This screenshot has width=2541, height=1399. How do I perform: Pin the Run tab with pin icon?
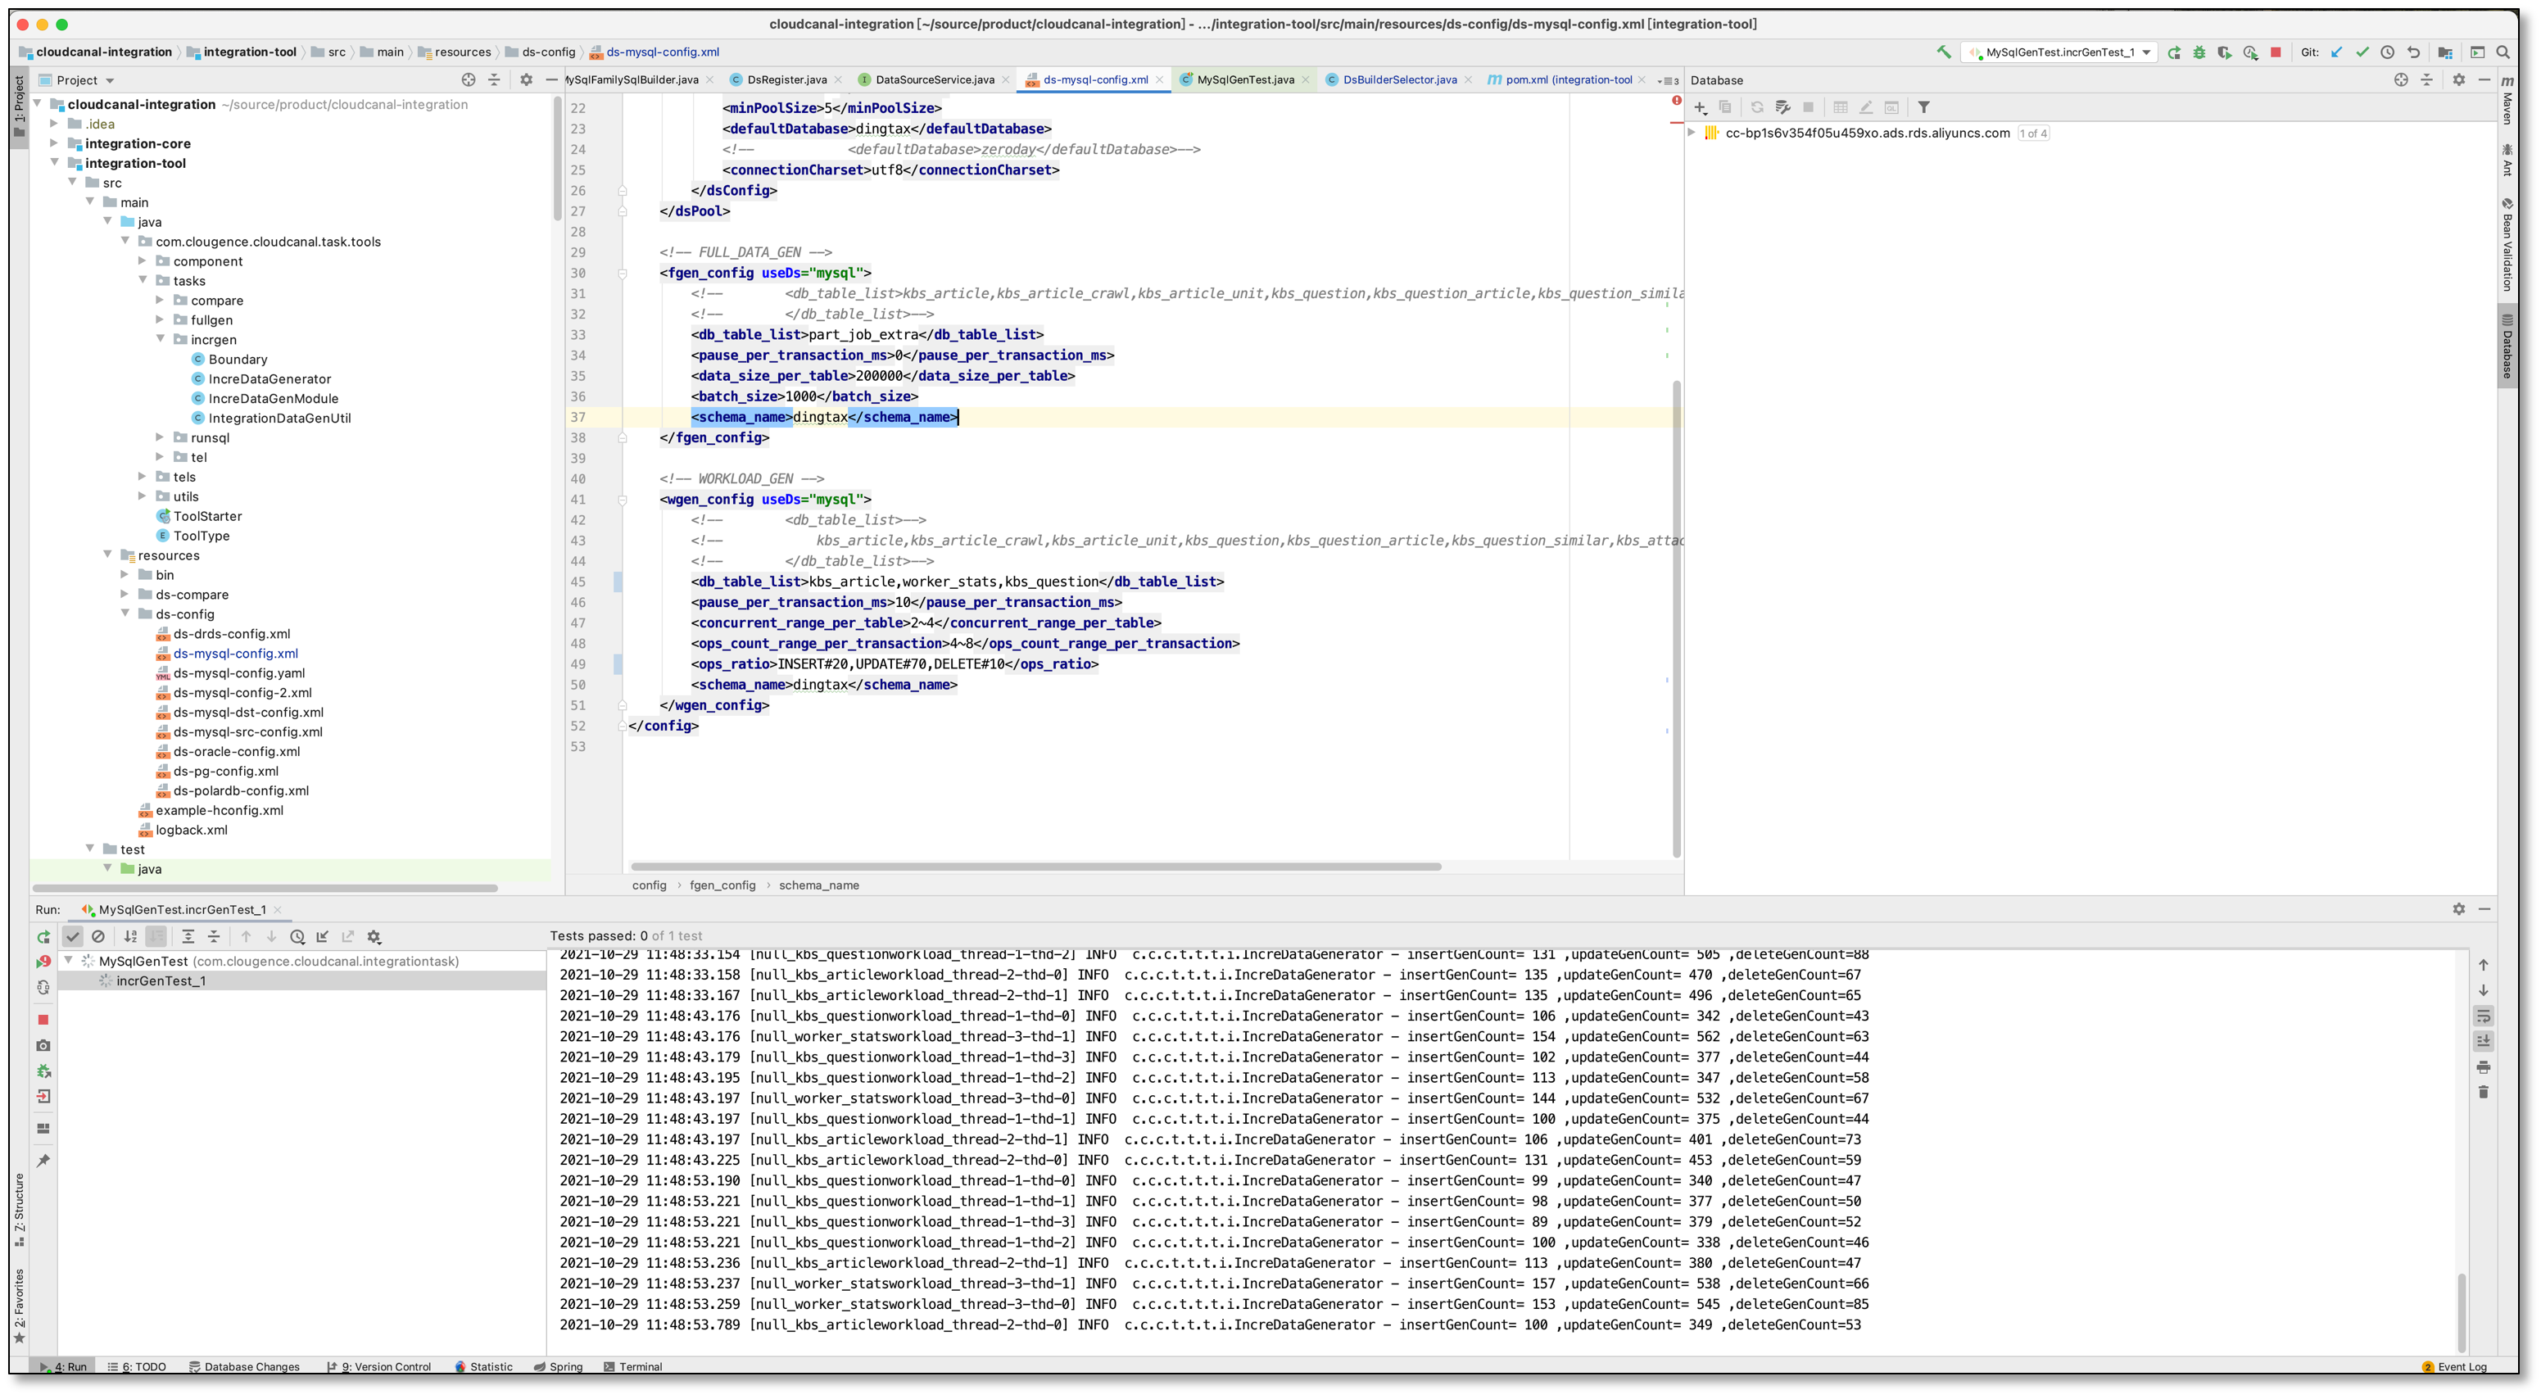(x=43, y=1161)
